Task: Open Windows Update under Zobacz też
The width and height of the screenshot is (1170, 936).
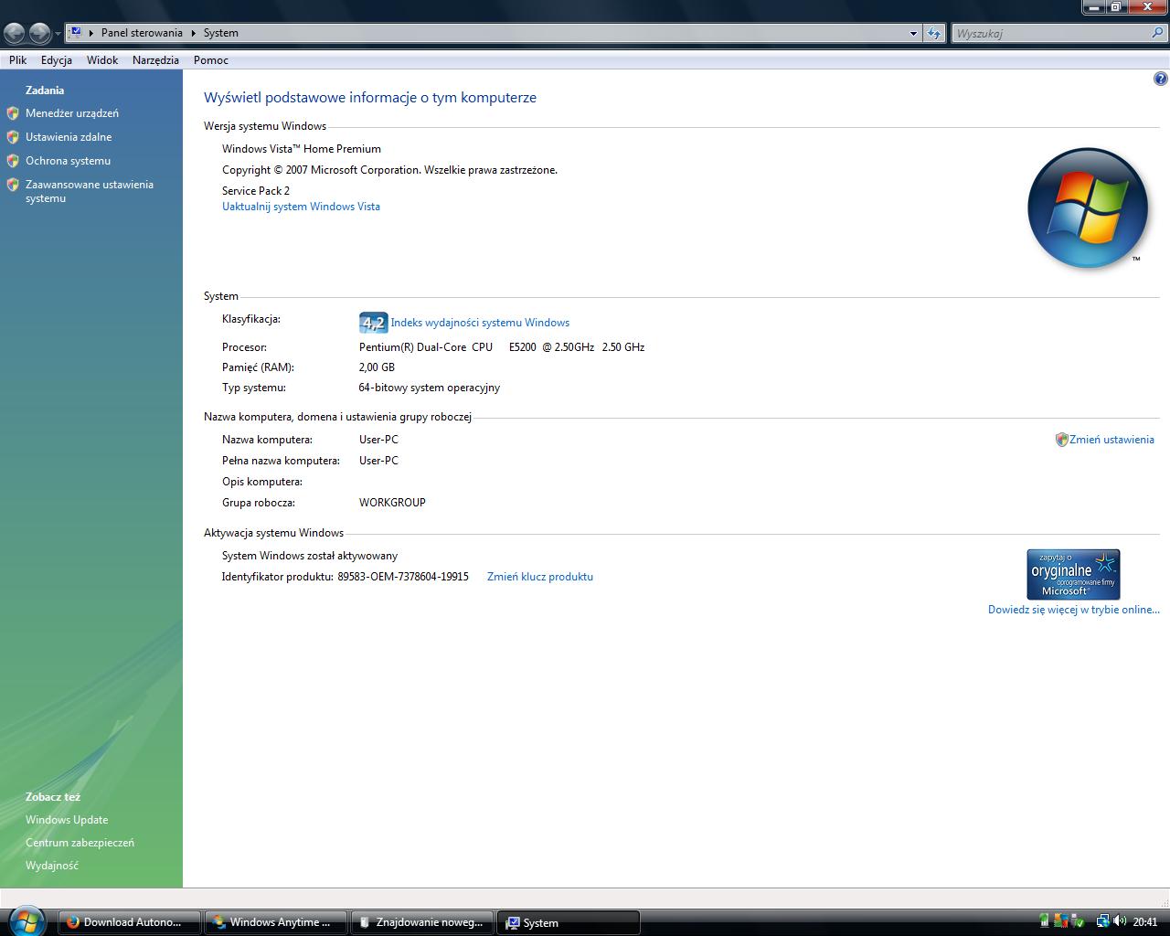Action: click(x=67, y=820)
